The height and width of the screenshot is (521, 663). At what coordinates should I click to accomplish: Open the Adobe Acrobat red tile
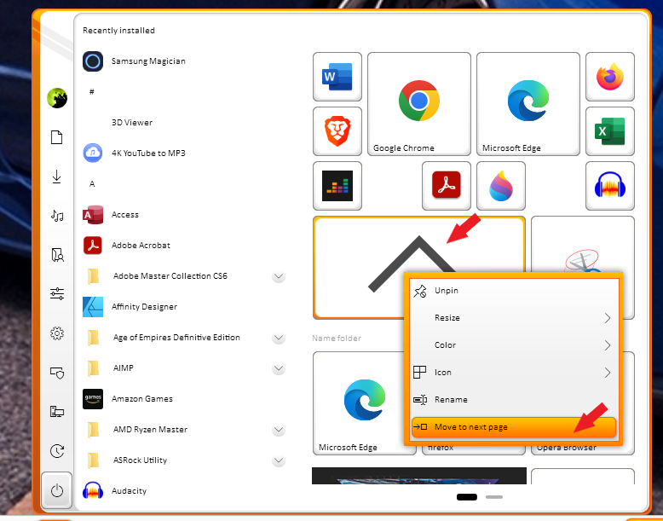(x=446, y=186)
